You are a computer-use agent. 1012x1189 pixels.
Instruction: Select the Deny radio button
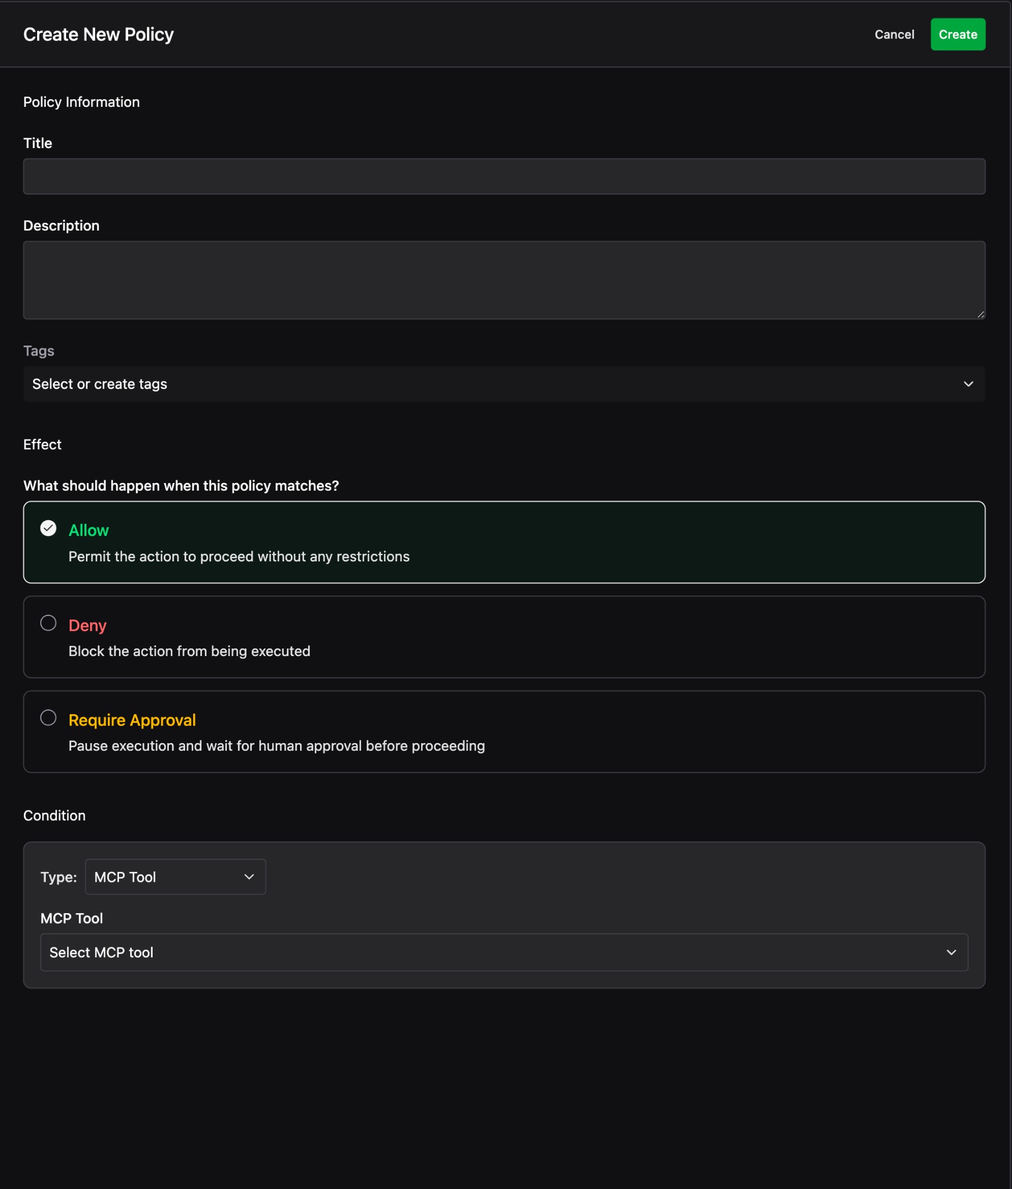48,623
